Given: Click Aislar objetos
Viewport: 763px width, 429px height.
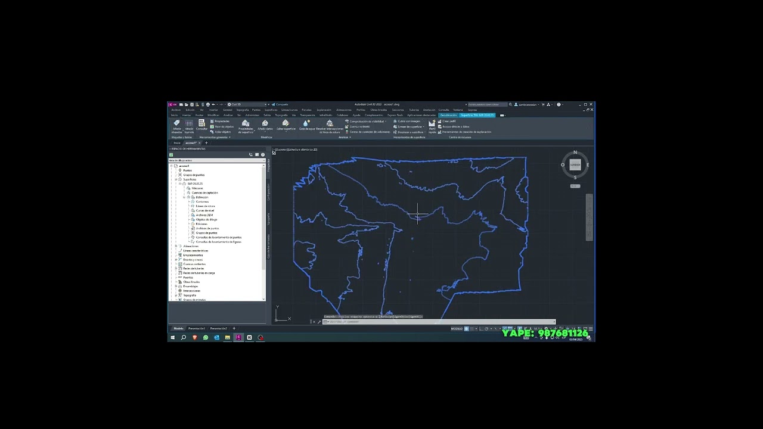Looking at the screenshot, I should pyautogui.click(x=221, y=132).
